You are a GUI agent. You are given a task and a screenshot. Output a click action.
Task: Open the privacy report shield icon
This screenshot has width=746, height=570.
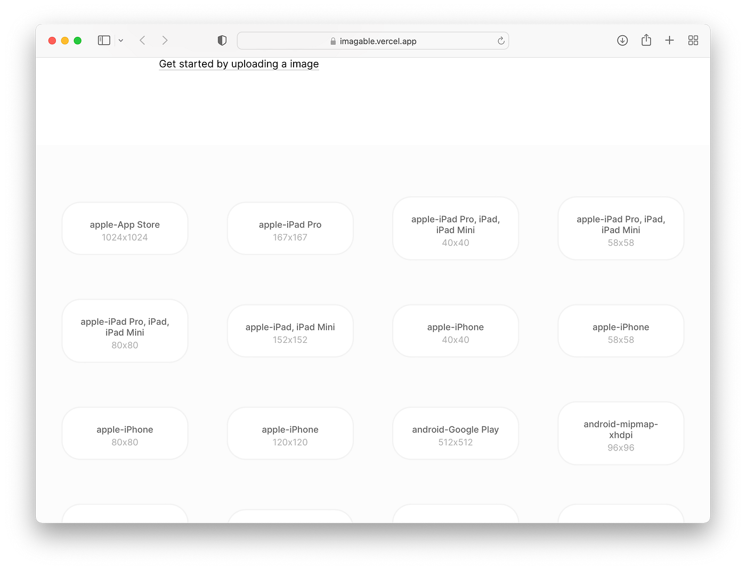(222, 41)
